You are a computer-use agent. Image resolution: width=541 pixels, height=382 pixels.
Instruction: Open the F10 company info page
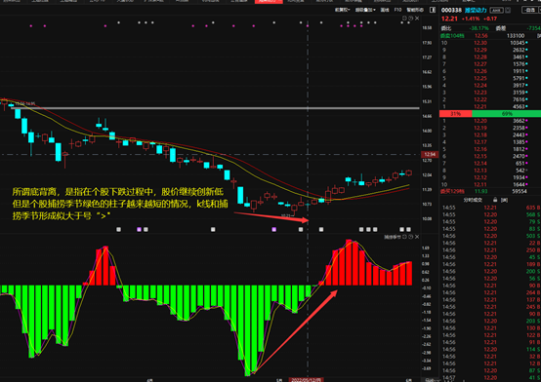coord(397,10)
